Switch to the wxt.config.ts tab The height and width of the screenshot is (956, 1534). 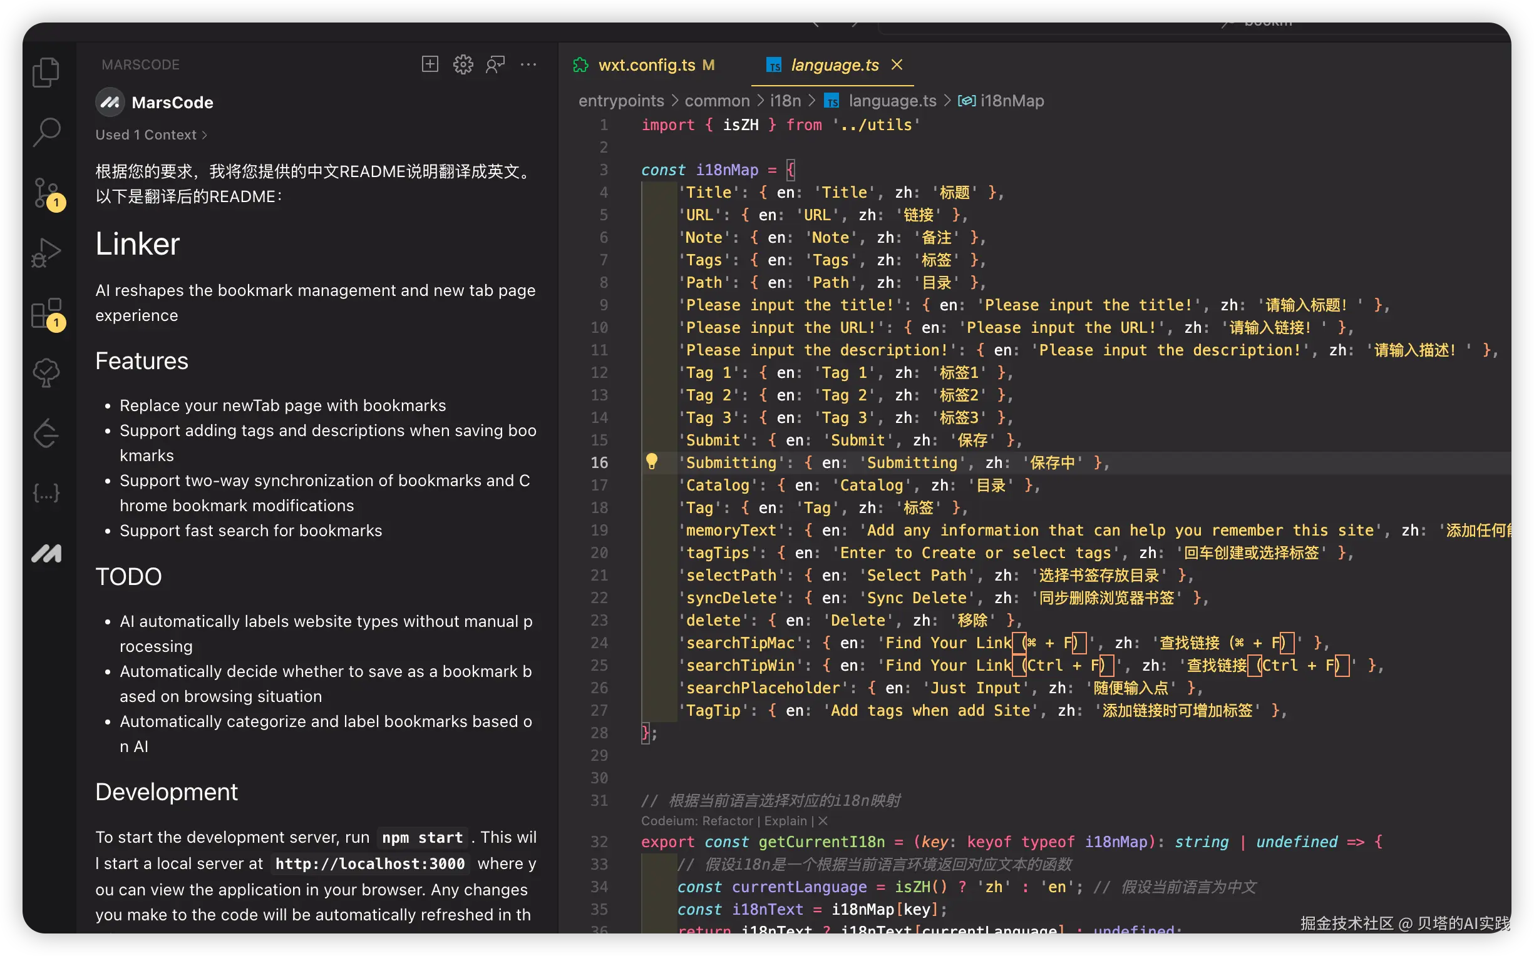pyautogui.click(x=646, y=64)
